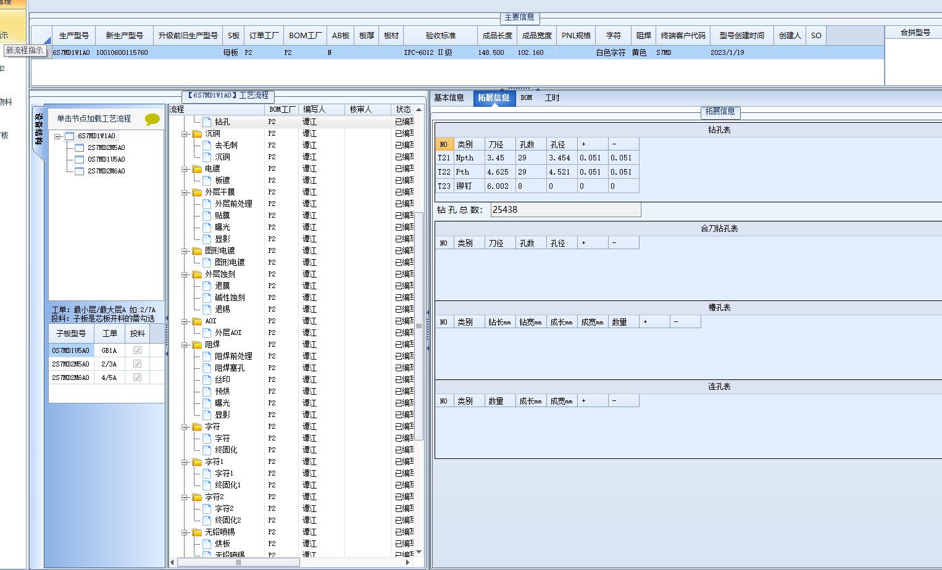
Task: Click the process list scroll right arrow
Action: point(407,563)
